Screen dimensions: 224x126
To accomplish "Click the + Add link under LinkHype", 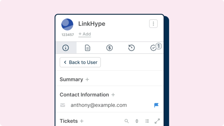I will 85,34.
